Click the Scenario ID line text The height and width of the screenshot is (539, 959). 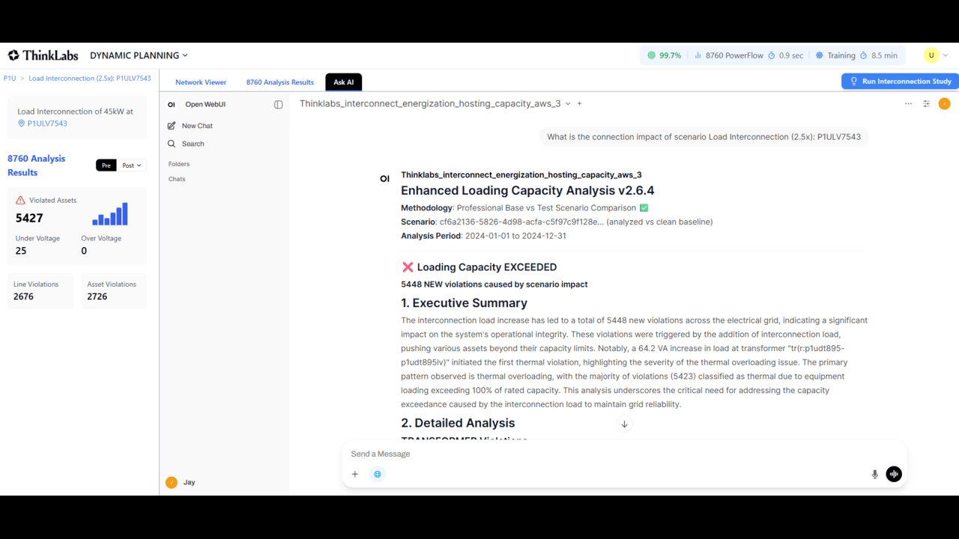point(557,222)
